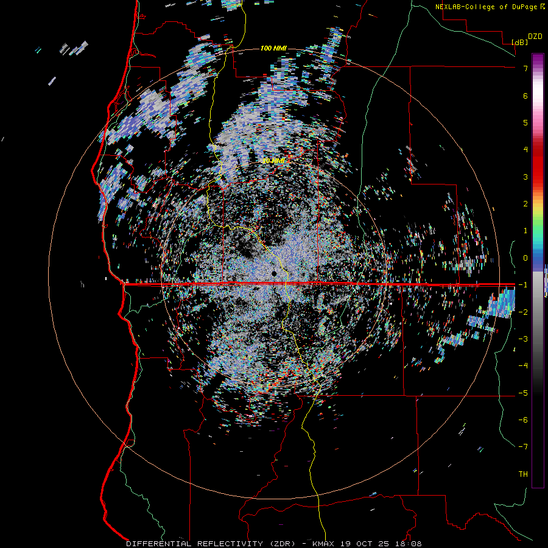Click the NEXLAB-College of DuPage label

tap(487, 7)
